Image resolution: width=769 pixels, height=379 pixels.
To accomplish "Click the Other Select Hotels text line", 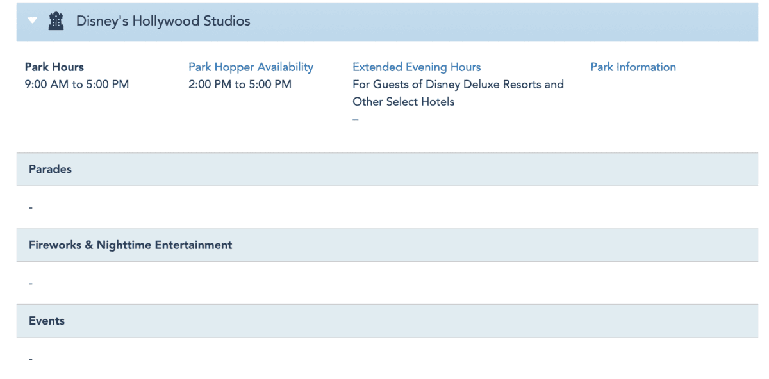I will [x=403, y=102].
